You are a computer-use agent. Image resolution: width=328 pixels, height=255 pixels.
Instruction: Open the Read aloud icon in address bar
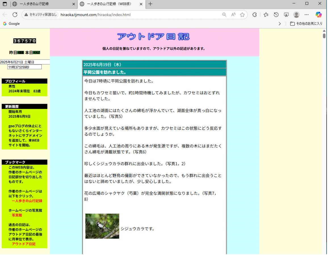(233, 15)
